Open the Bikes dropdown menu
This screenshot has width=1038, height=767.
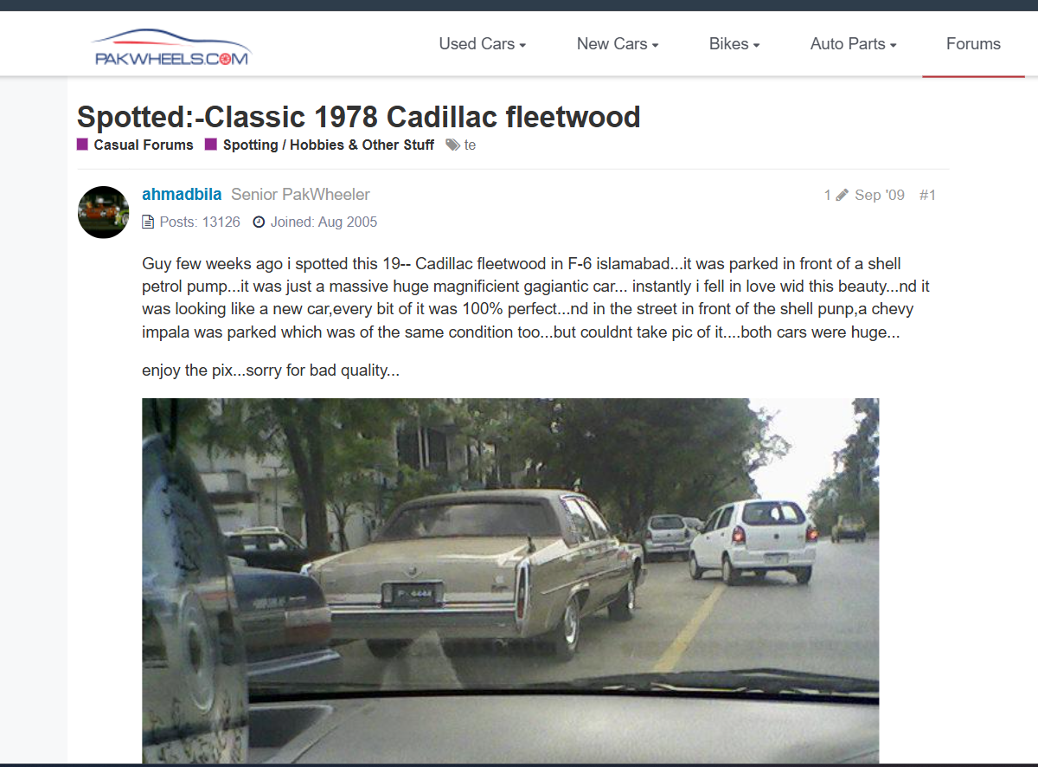(734, 44)
